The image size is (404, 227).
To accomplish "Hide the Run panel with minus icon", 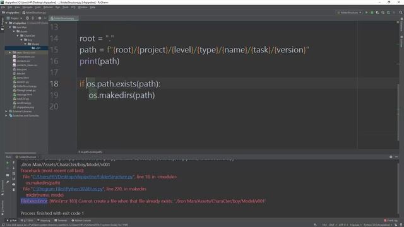I will (x=396, y=157).
